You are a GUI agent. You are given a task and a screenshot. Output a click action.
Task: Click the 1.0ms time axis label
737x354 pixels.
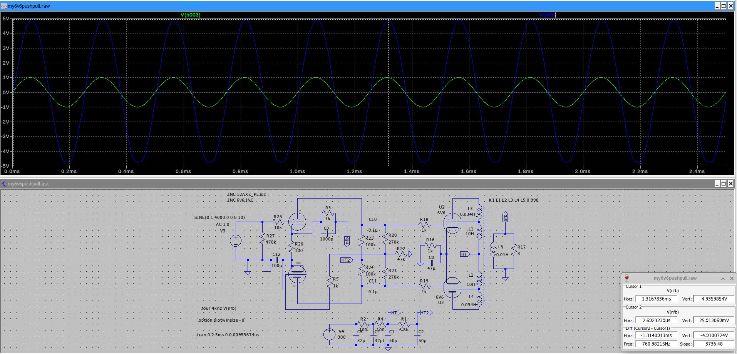[x=297, y=171]
